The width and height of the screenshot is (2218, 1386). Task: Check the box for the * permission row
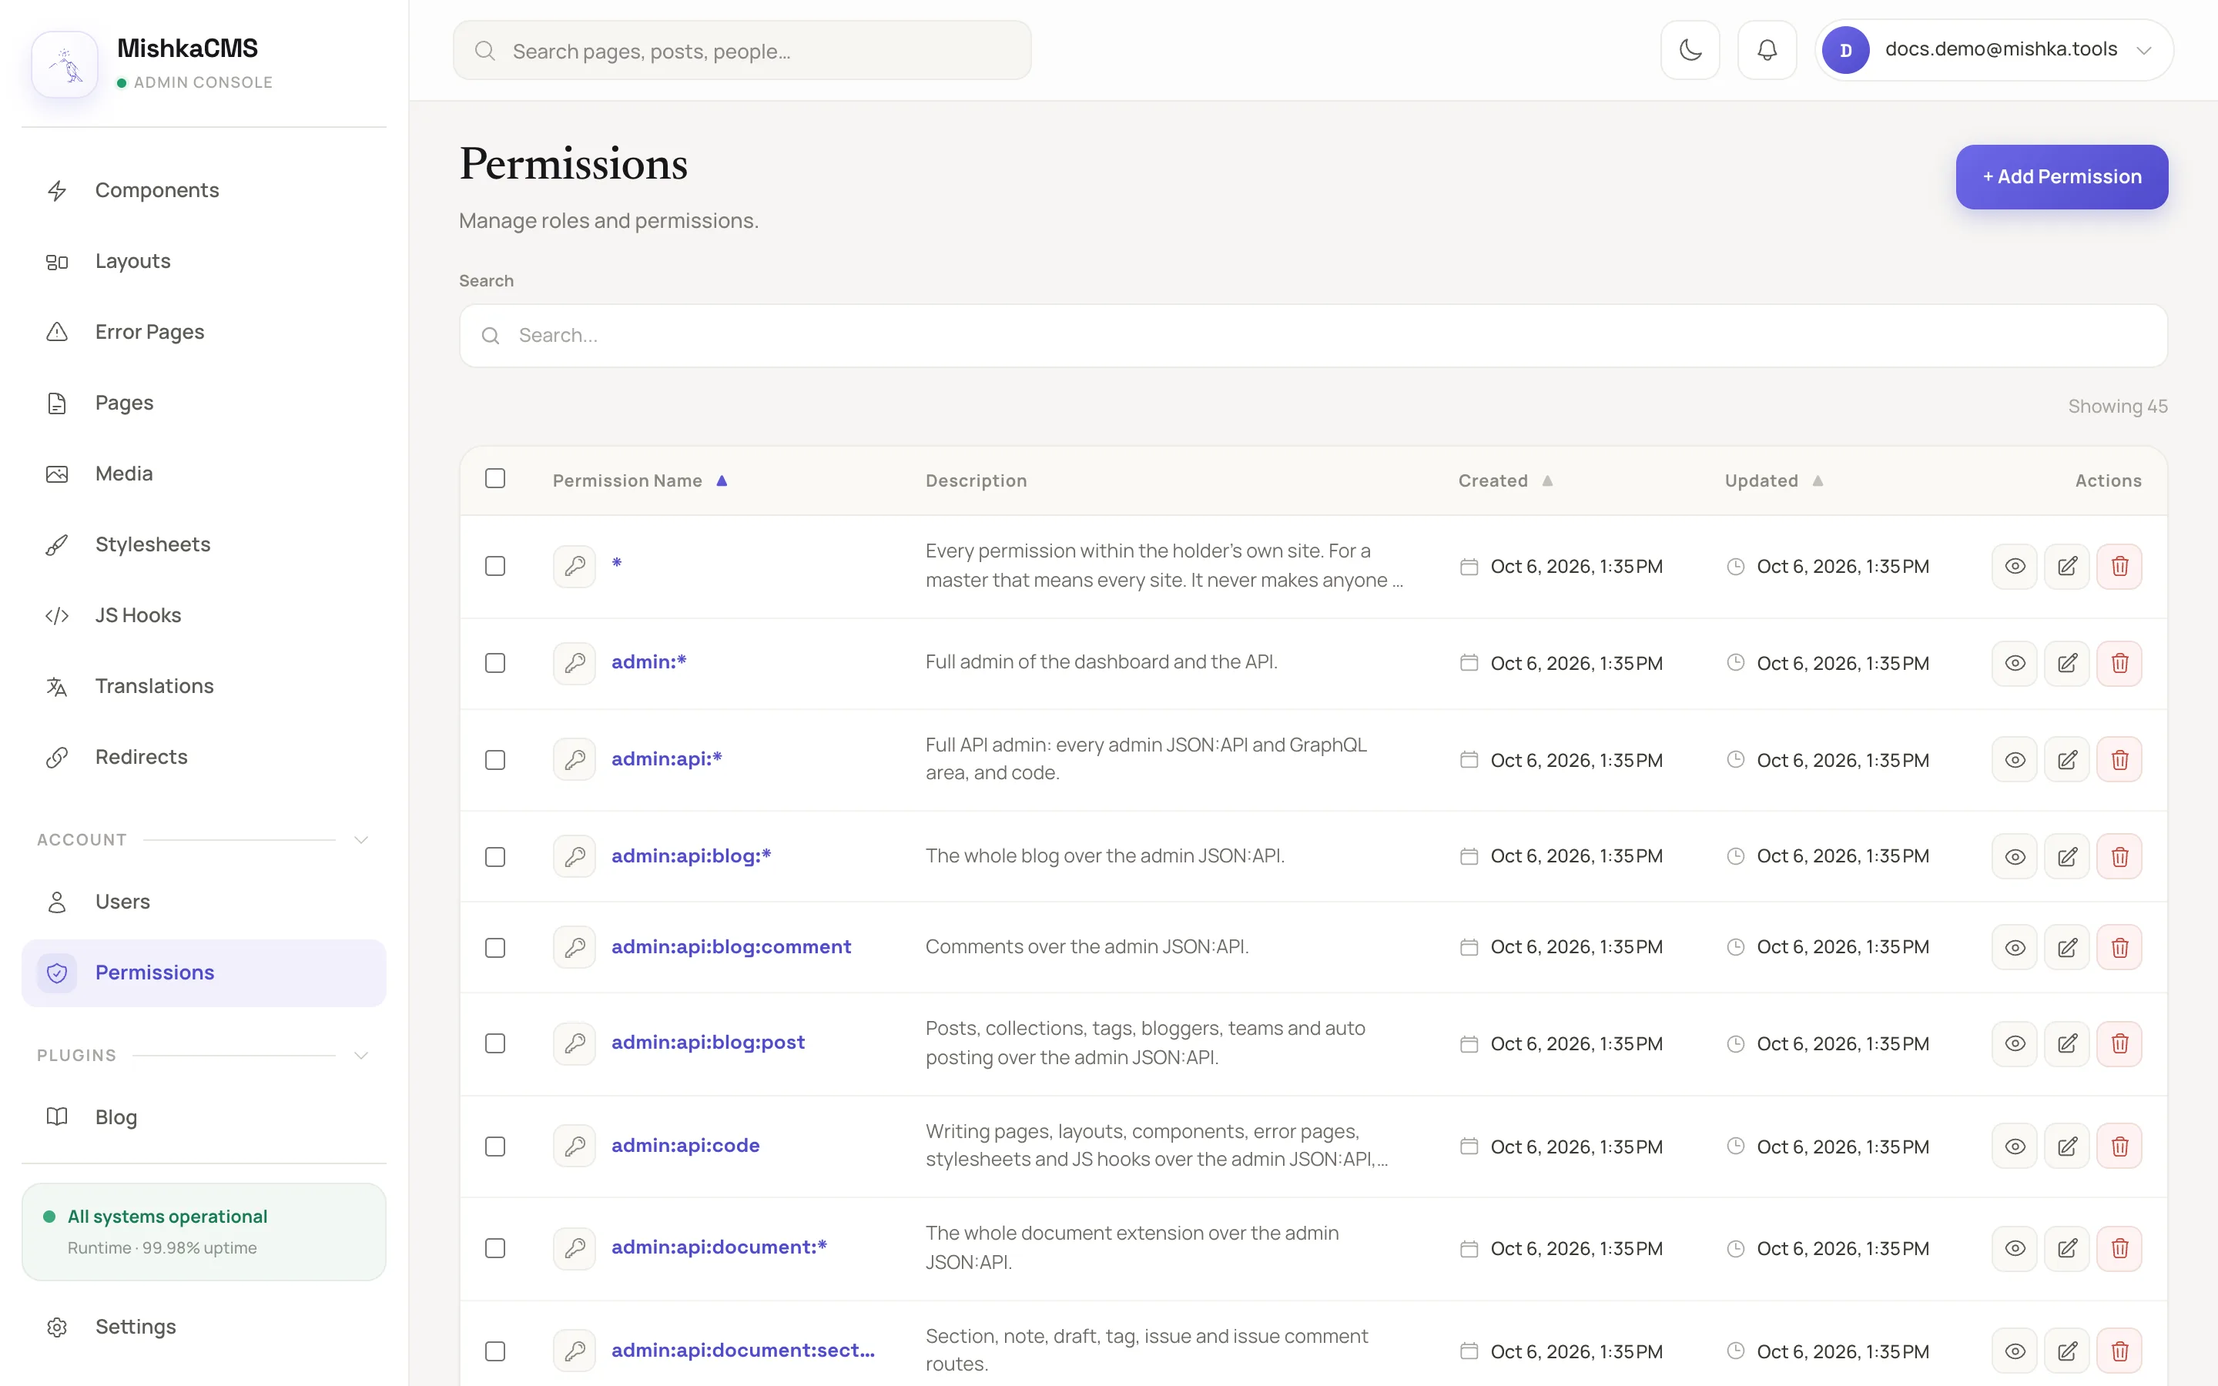click(x=495, y=567)
